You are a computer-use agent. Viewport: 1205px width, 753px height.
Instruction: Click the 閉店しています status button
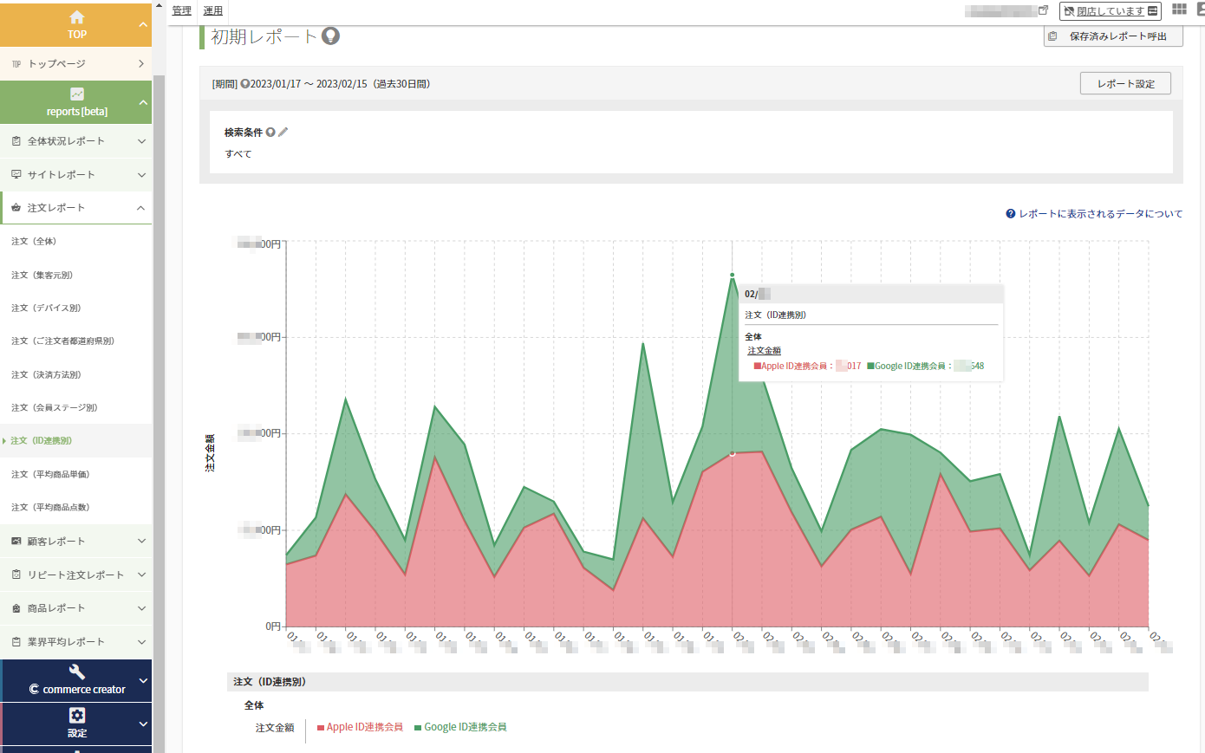(1110, 10)
